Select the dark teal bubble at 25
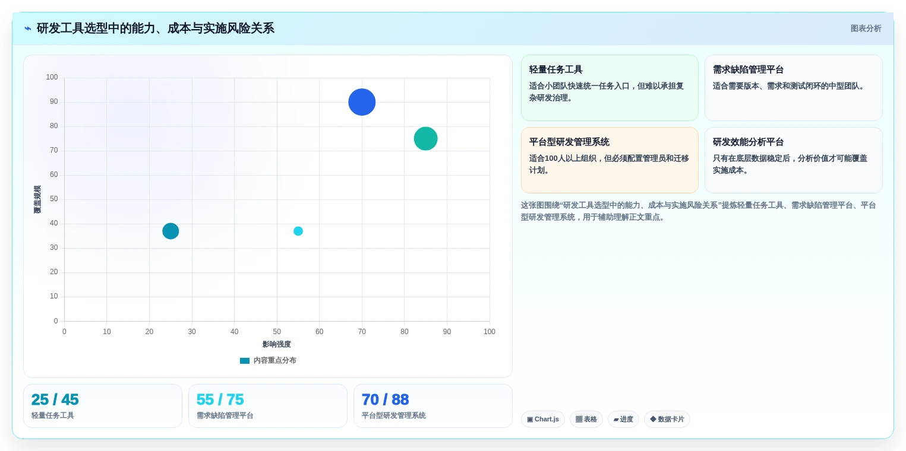Screen dimensions: 906x451 tap(171, 231)
